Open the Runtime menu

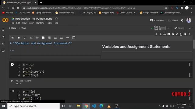point(40,23)
